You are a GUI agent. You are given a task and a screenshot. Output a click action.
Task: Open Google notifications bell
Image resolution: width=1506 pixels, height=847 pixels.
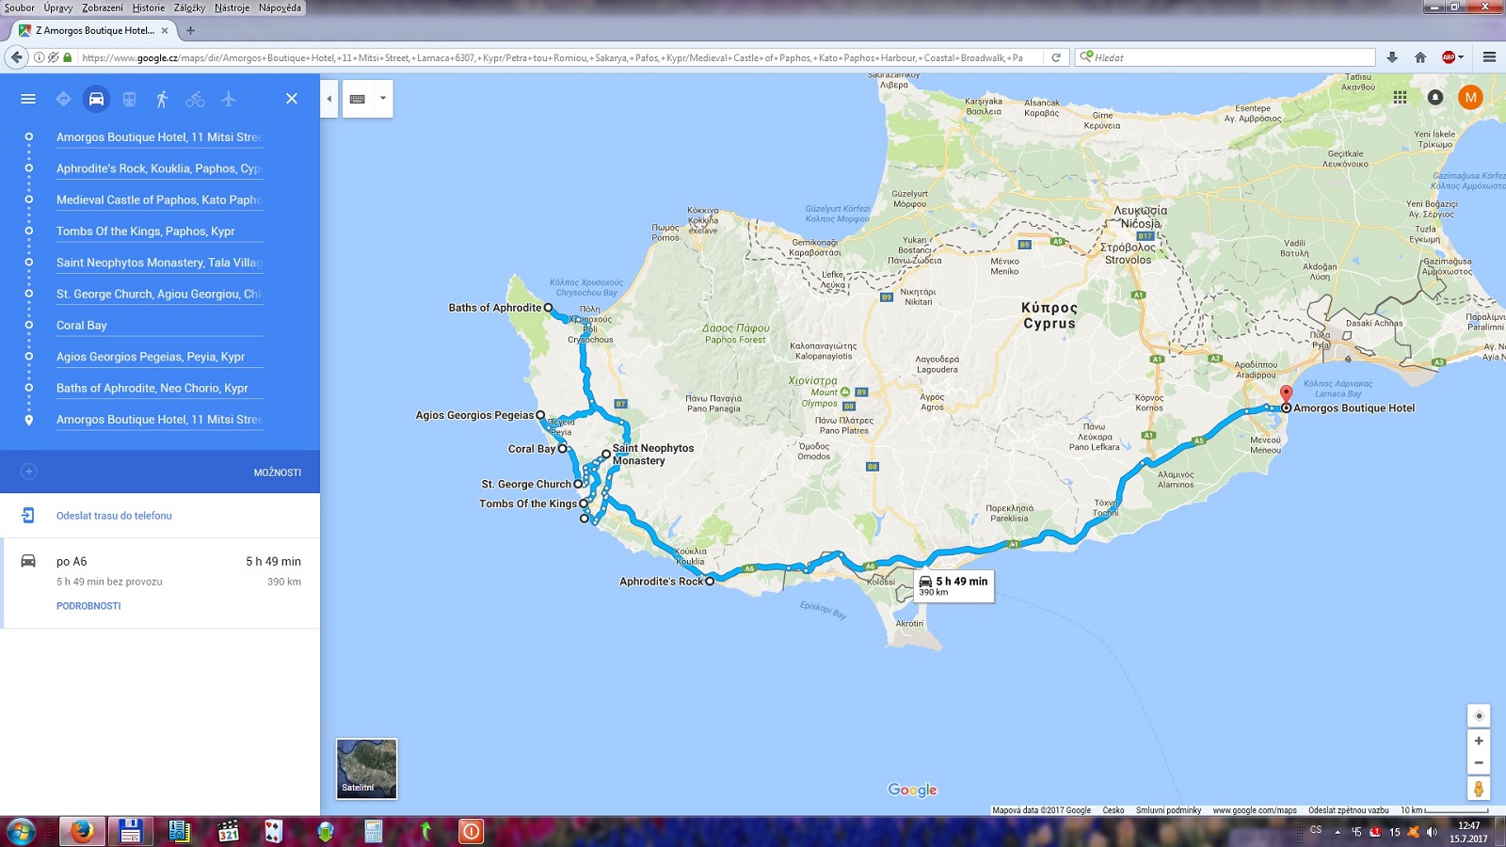(x=1434, y=97)
